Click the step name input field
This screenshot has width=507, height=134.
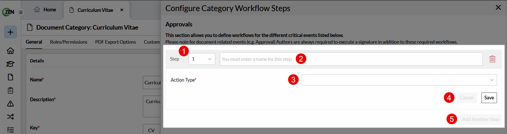[x=351, y=59]
